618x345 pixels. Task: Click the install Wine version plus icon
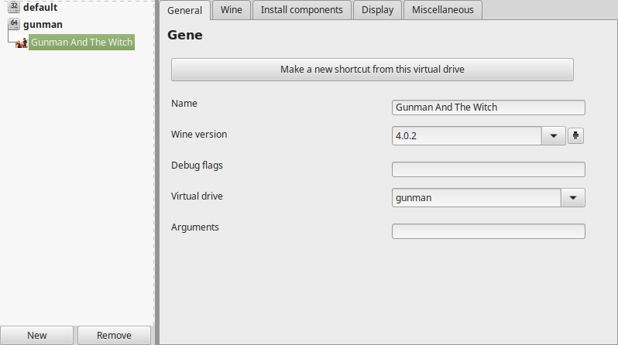tap(575, 136)
